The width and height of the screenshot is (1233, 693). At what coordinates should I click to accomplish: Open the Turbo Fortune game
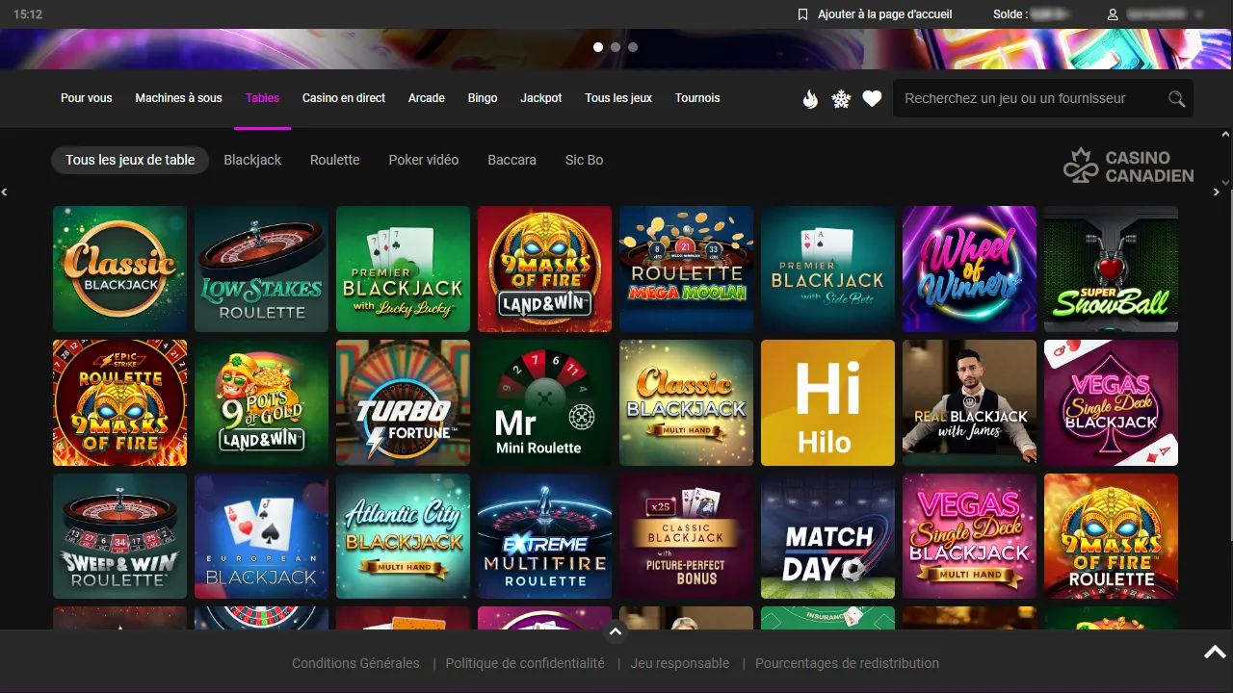coord(403,402)
